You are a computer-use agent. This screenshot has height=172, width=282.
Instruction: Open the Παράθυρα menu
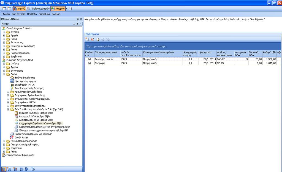coord(44,14)
